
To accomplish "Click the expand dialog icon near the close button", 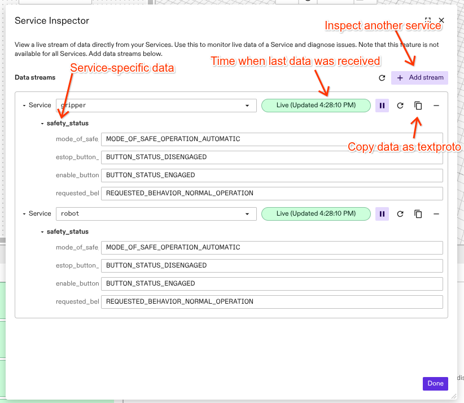I will click(428, 20).
